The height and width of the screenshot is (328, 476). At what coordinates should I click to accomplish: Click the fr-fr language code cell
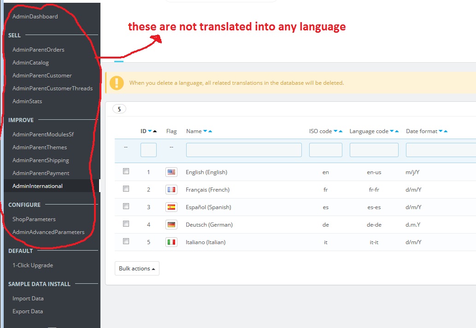click(x=374, y=190)
